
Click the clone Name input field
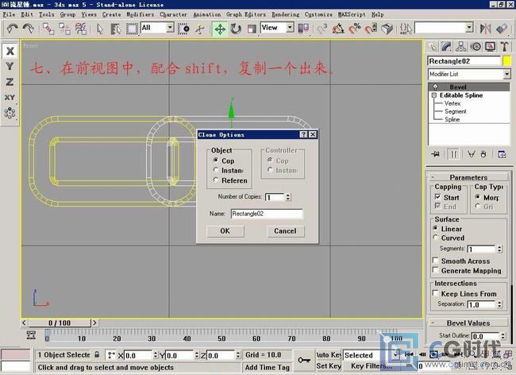(x=267, y=214)
